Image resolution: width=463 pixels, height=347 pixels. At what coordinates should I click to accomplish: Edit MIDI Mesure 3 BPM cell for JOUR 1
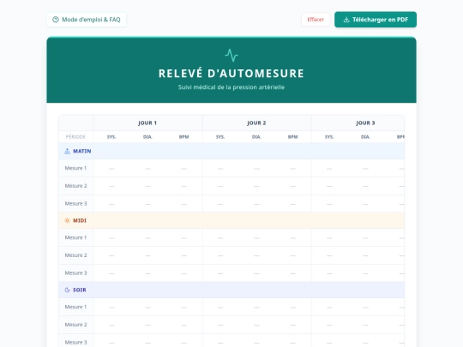coord(184,273)
